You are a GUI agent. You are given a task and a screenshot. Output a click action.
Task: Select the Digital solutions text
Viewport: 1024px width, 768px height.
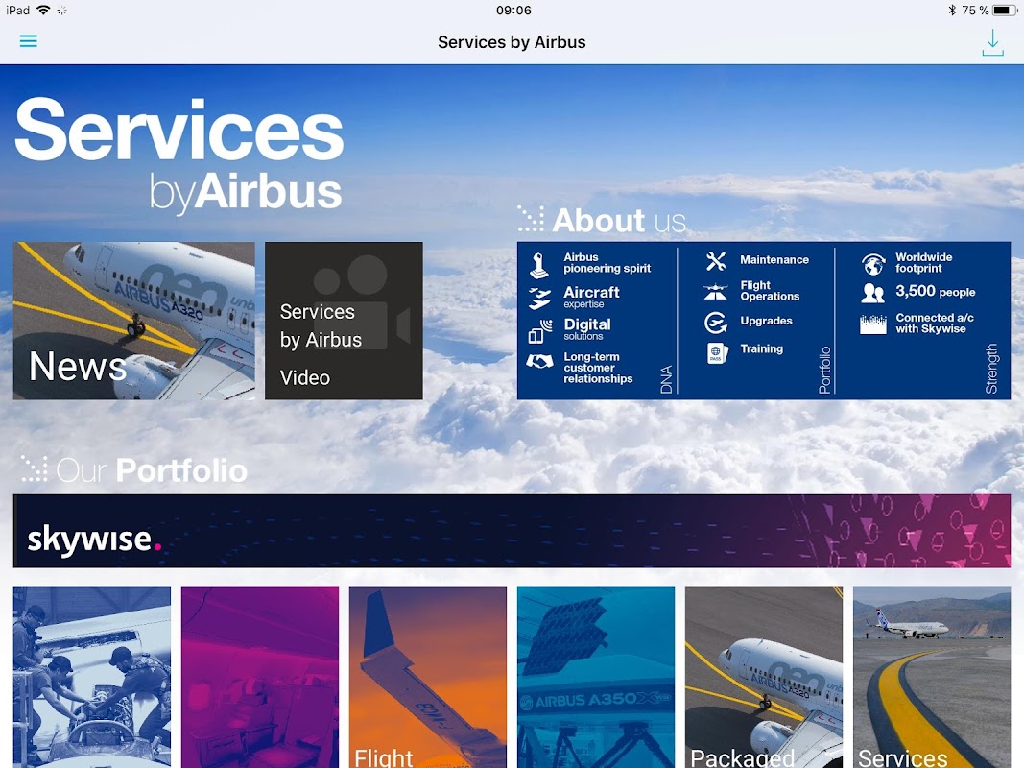[587, 328]
